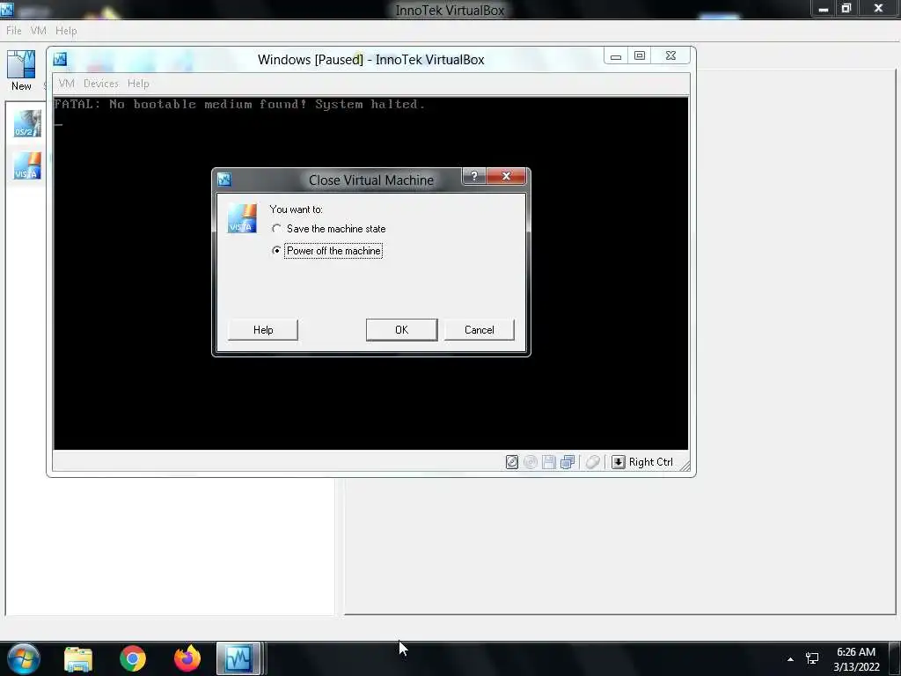This screenshot has height=676, width=901.
Task: Click Cancel in Close Virtual Machine dialog
Action: (480, 330)
